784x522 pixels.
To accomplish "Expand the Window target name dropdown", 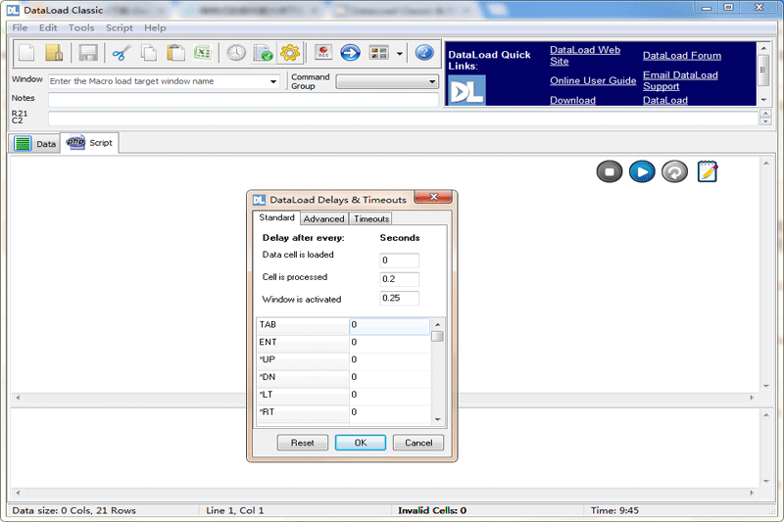I will click(273, 81).
